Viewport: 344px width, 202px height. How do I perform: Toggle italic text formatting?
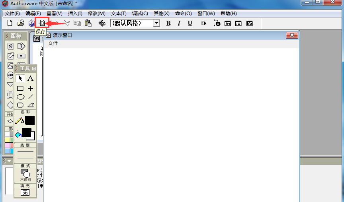179,23
